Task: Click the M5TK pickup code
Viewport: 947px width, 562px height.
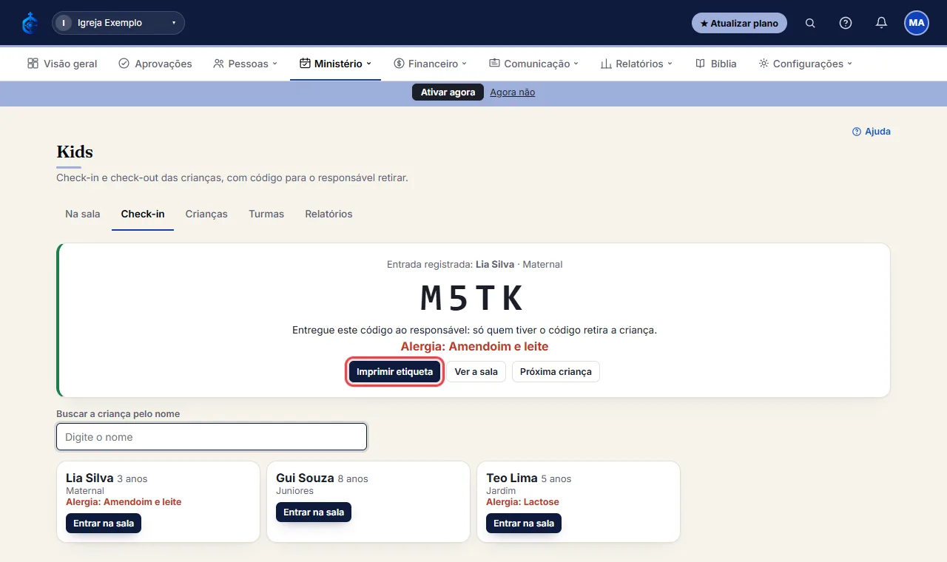Action: point(473,299)
